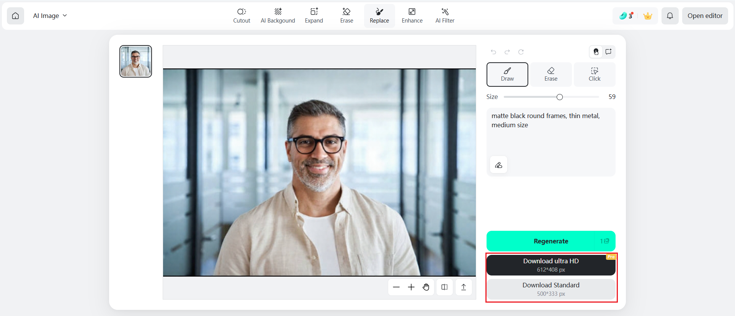
Task: Select the Click selection mode
Action: (595, 75)
